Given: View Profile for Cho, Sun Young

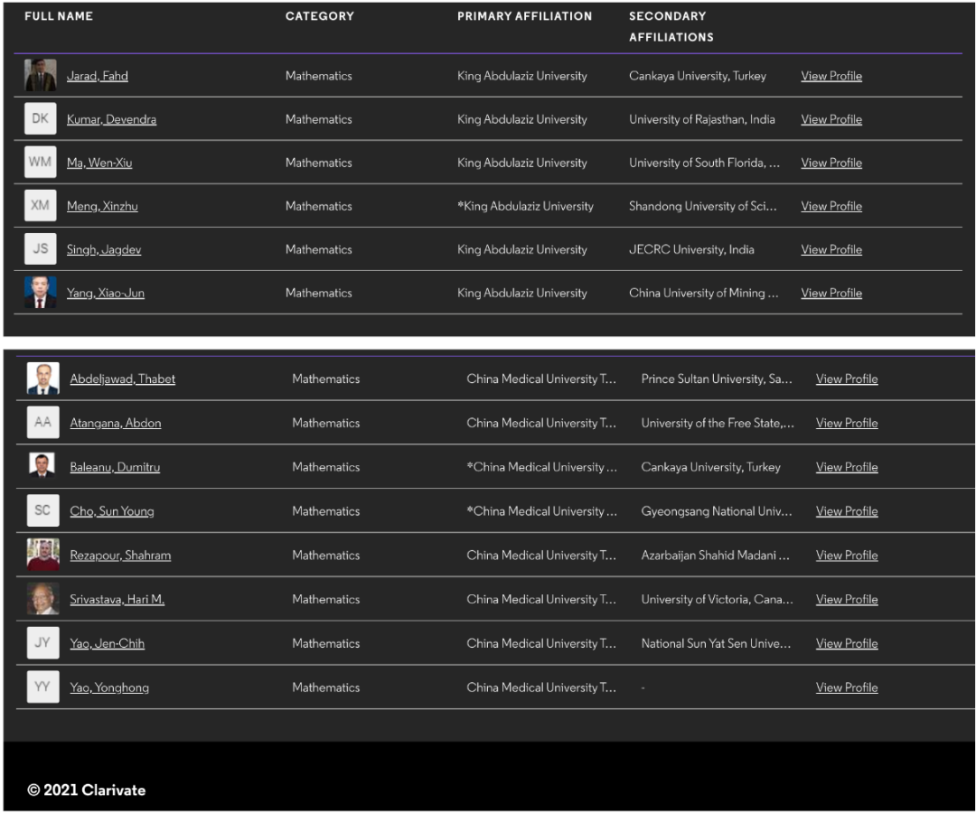Looking at the screenshot, I should tap(847, 511).
